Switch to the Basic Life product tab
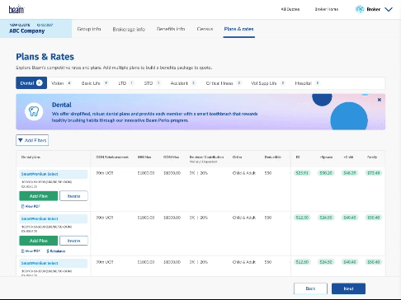 (x=95, y=83)
